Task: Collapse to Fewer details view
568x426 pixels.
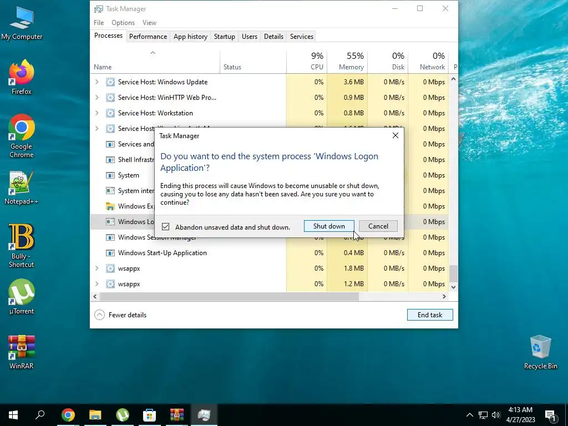Action: (x=120, y=315)
